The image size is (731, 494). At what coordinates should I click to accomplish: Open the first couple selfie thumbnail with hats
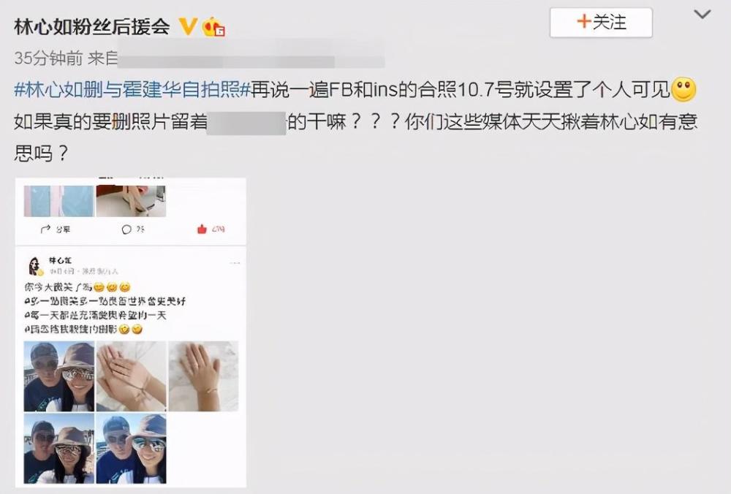pyautogui.click(x=59, y=376)
